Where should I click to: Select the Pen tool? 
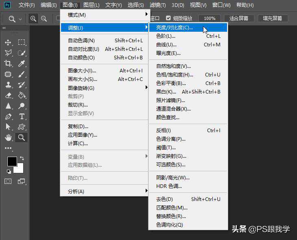click(x=8, y=116)
